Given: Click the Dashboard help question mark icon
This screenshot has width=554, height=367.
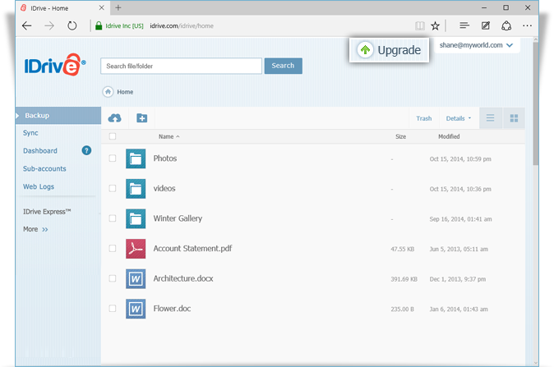Looking at the screenshot, I should (86, 150).
